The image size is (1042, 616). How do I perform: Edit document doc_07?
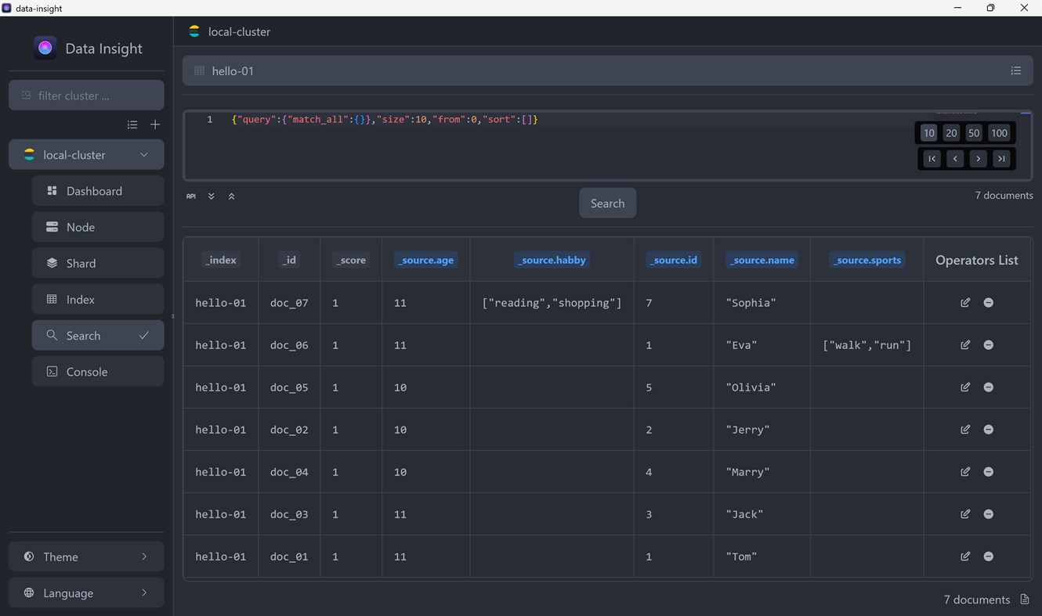pos(965,302)
